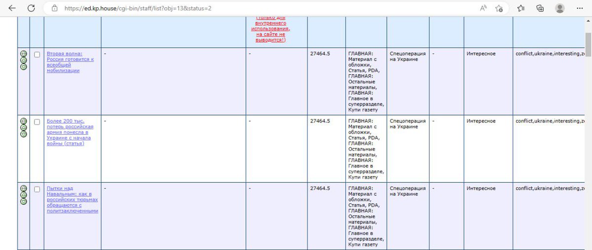This screenshot has width=592, height=250.
Task: Click green minus icon in 'Пытки над Навальным' row
Action: [23, 188]
